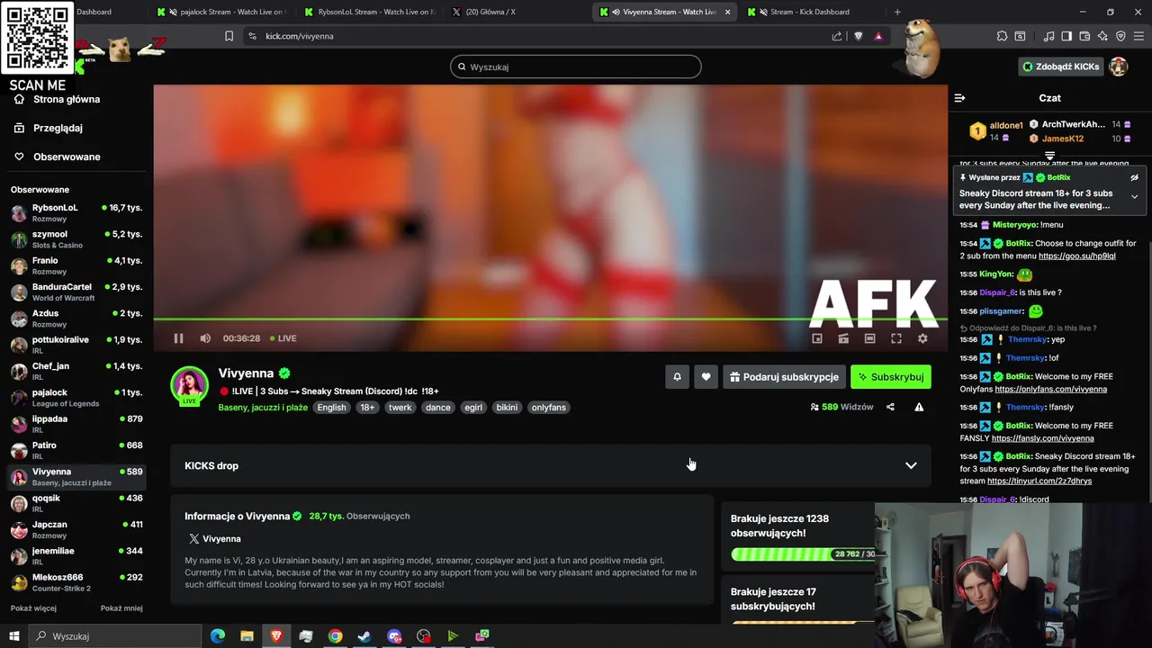Open Baseny, jacuzzi i plaże category link

(263, 408)
